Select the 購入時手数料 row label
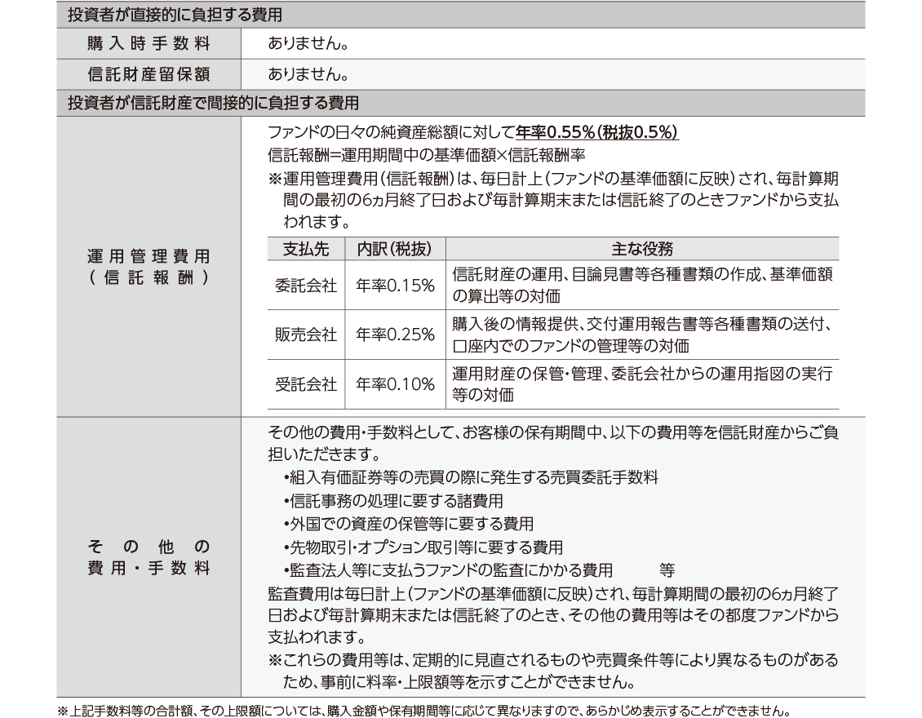Viewport: 922px width, 718px height. pyautogui.click(x=148, y=43)
